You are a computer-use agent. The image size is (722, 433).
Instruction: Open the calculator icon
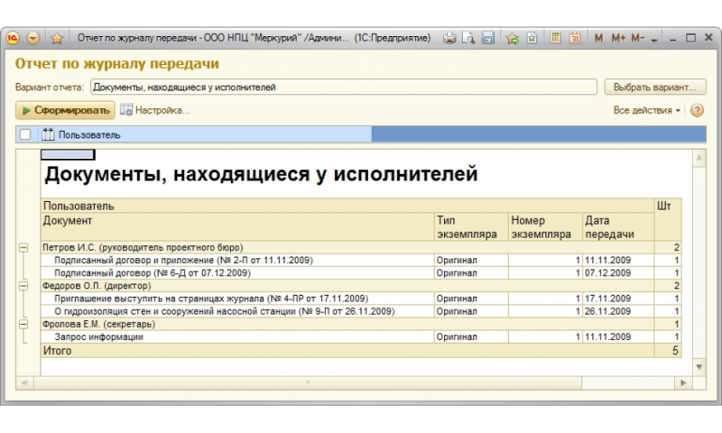(x=555, y=38)
